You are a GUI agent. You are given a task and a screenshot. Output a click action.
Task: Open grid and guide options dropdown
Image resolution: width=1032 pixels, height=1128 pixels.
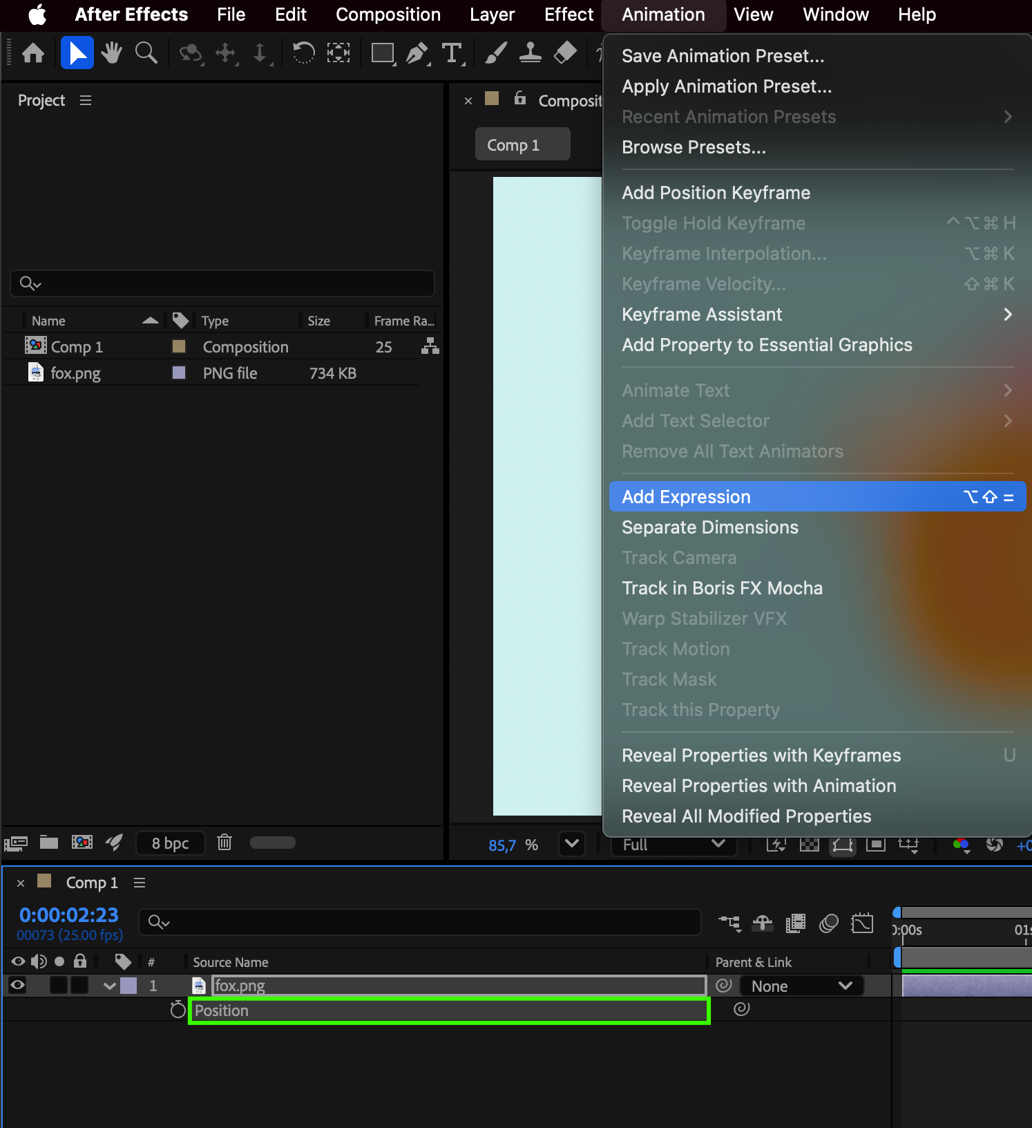click(908, 845)
